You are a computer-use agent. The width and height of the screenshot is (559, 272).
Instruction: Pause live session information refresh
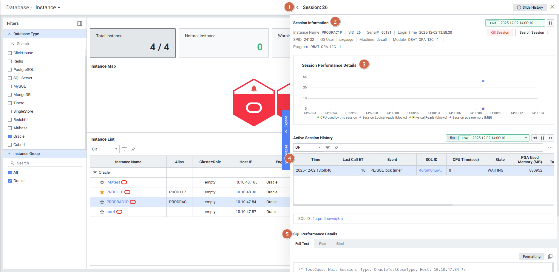(550, 23)
